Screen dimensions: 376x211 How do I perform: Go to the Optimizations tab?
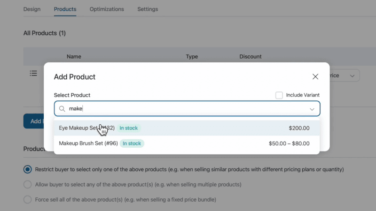107,9
